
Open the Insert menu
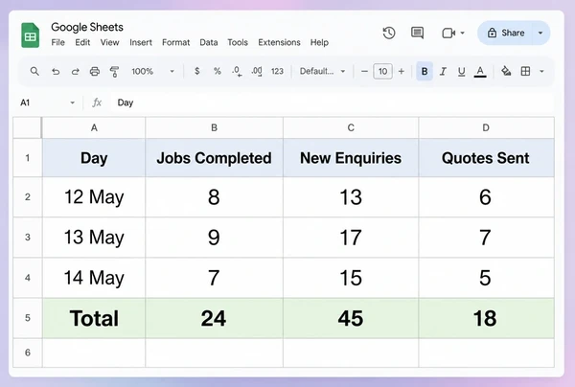pyautogui.click(x=141, y=42)
